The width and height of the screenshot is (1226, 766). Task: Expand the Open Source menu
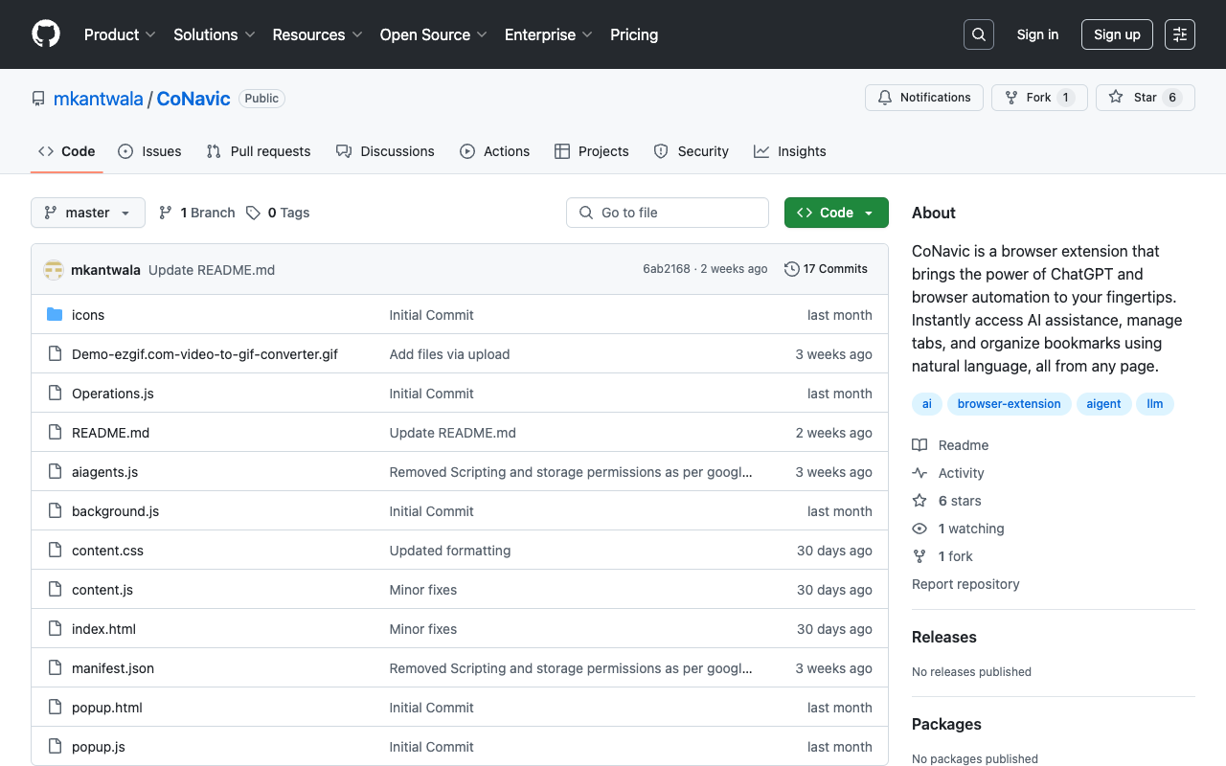(433, 34)
